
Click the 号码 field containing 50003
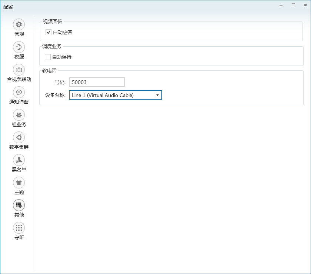[x=97, y=82]
